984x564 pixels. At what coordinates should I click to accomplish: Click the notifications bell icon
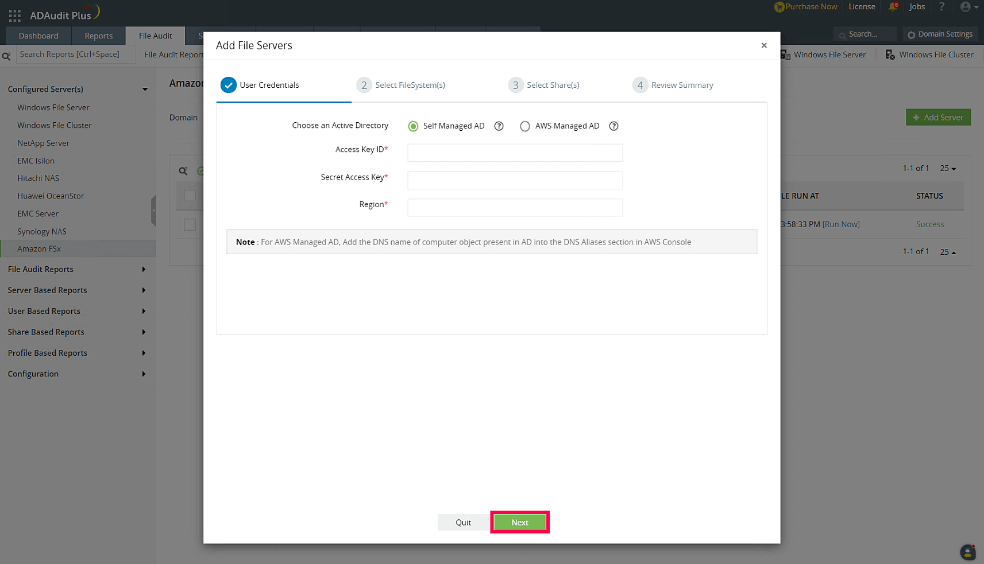pyautogui.click(x=893, y=6)
